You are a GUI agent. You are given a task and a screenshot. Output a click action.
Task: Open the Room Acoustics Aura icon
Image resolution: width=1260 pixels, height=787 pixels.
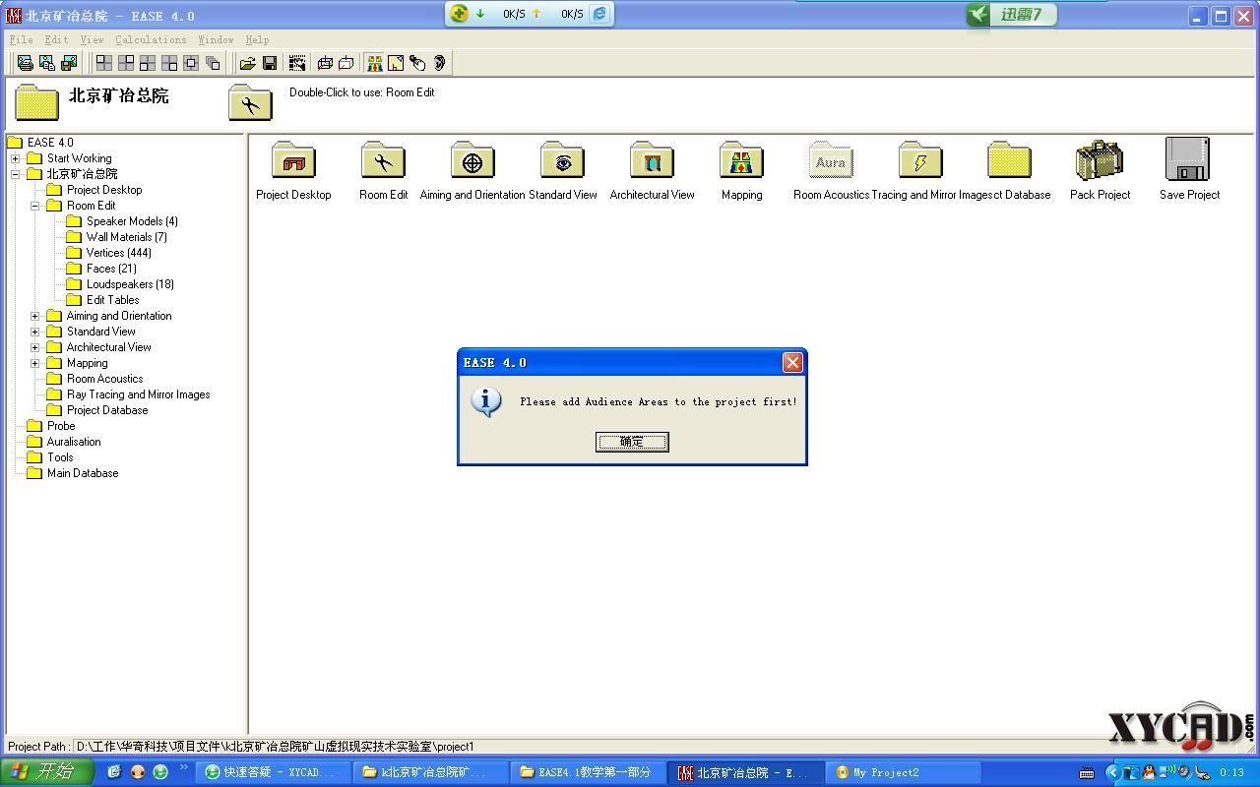tap(831, 160)
